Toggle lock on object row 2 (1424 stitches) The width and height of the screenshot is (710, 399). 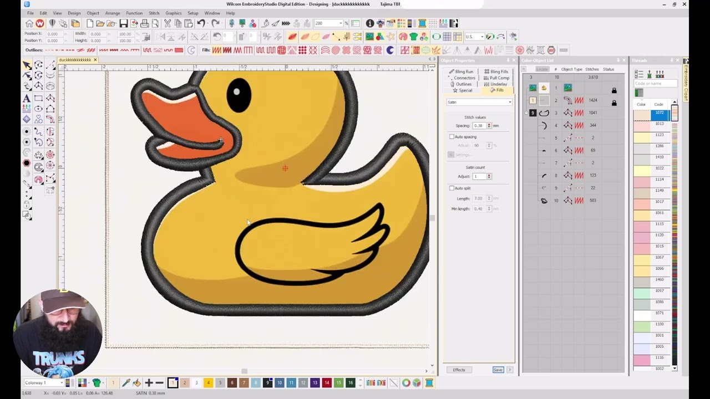coord(614,103)
